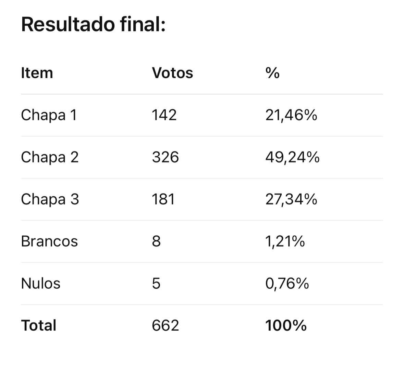This screenshot has width=404, height=368.
Task: Select the "Item" column header
Action: coord(37,73)
